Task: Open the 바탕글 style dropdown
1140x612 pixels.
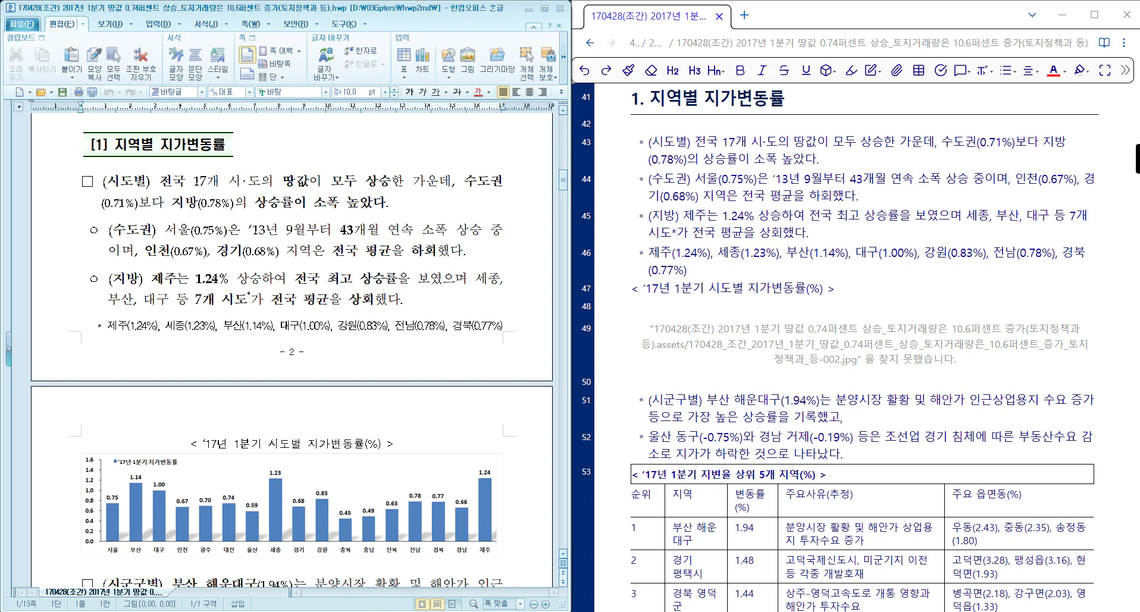Action: tap(202, 92)
